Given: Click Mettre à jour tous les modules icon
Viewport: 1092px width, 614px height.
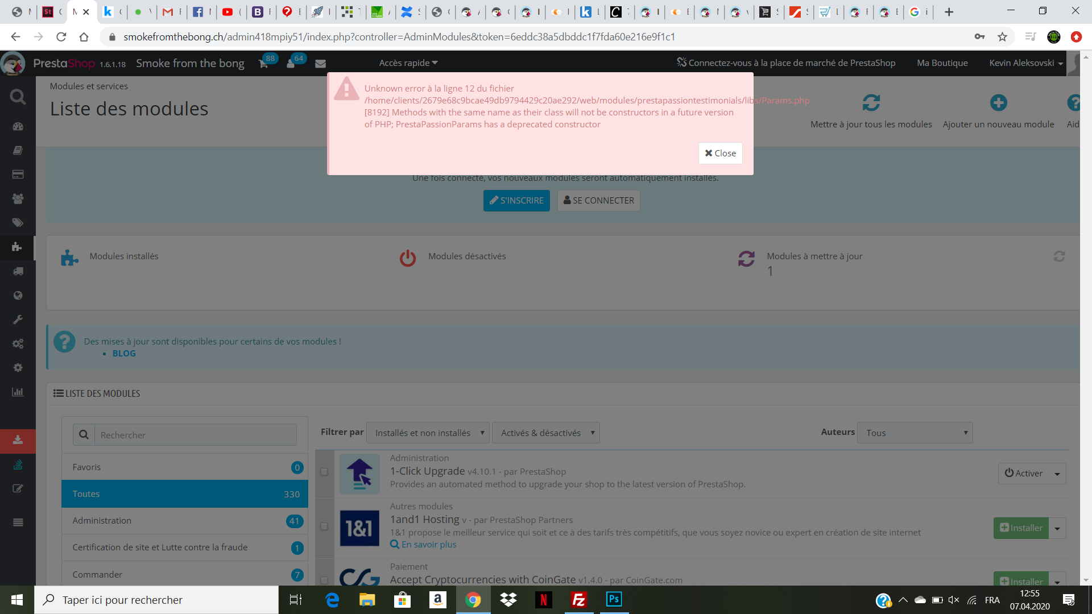Looking at the screenshot, I should tap(871, 103).
